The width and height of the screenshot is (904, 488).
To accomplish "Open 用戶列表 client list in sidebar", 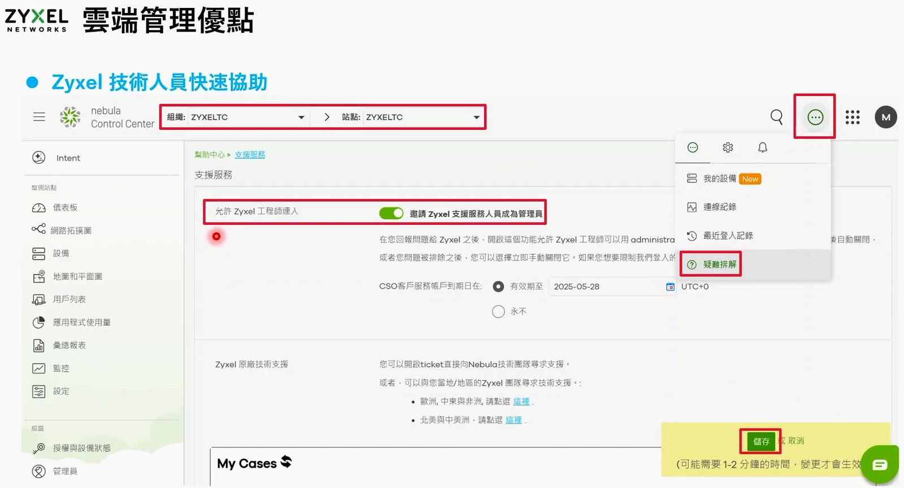I will [x=59, y=299].
